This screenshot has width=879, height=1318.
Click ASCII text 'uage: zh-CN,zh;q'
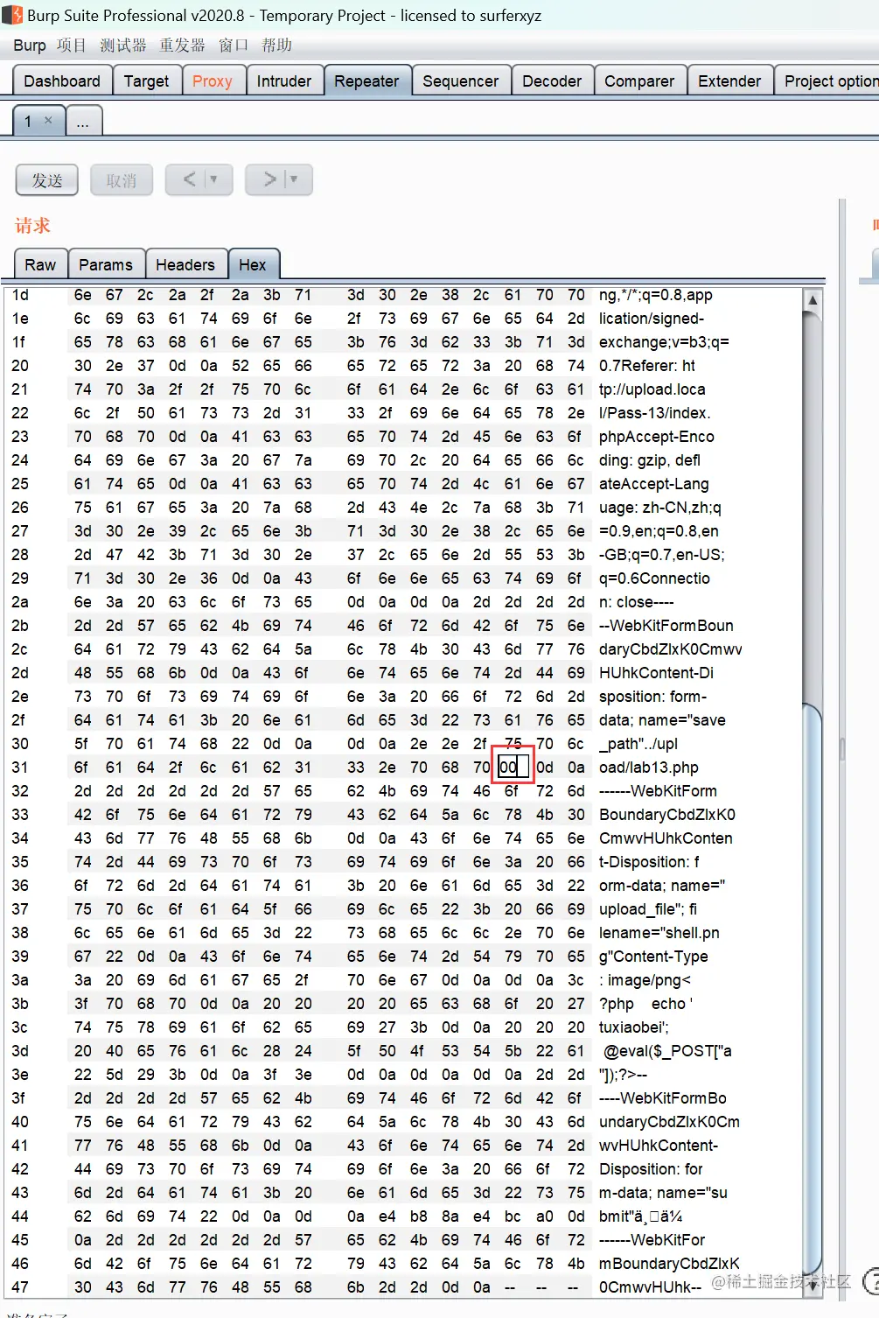[x=659, y=508]
